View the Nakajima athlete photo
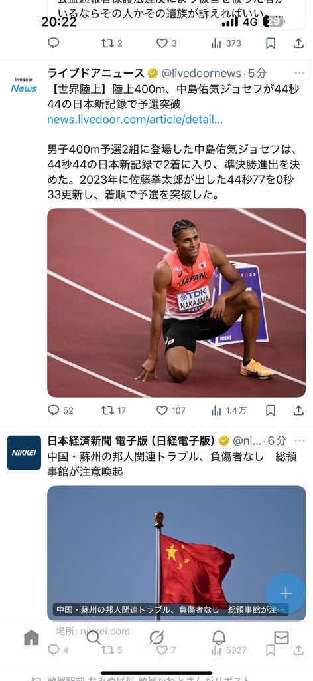The image size is (313, 681). 176,303
